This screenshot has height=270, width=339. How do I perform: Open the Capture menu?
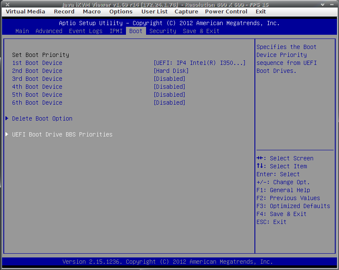coord(186,12)
